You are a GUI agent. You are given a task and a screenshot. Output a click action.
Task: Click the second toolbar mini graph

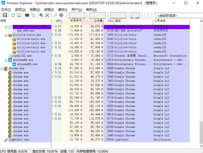(98, 15)
